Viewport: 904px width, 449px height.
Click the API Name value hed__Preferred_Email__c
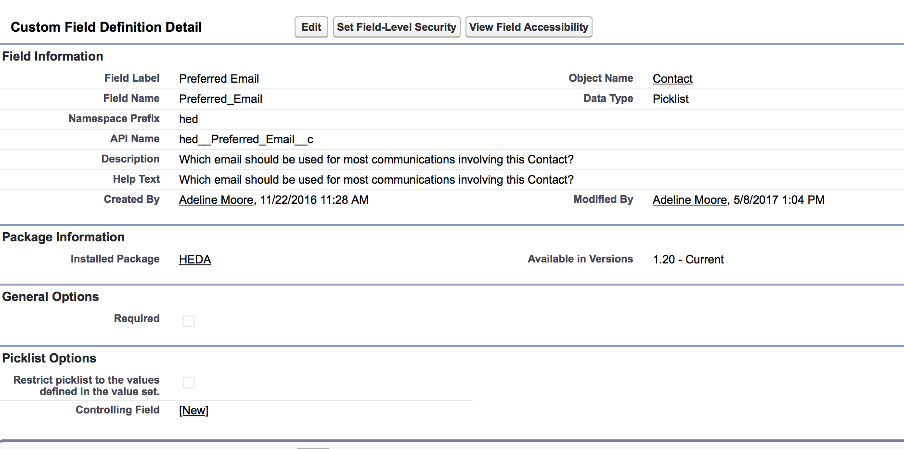point(246,139)
